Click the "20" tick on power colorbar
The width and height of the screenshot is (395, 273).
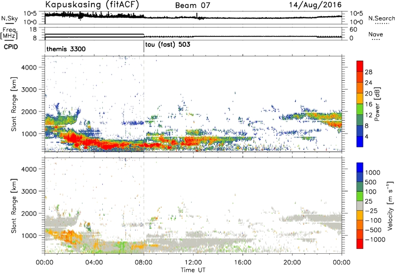point(368,94)
